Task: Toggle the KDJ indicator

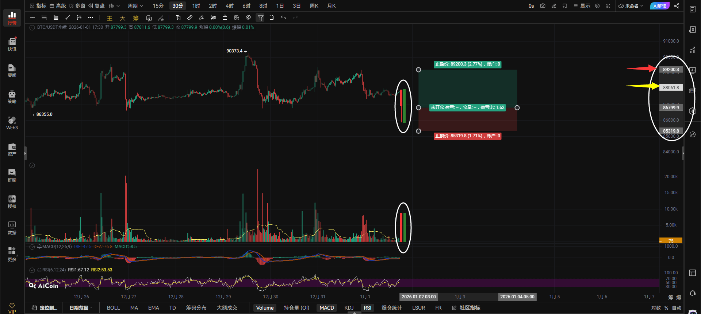Action: point(349,308)
